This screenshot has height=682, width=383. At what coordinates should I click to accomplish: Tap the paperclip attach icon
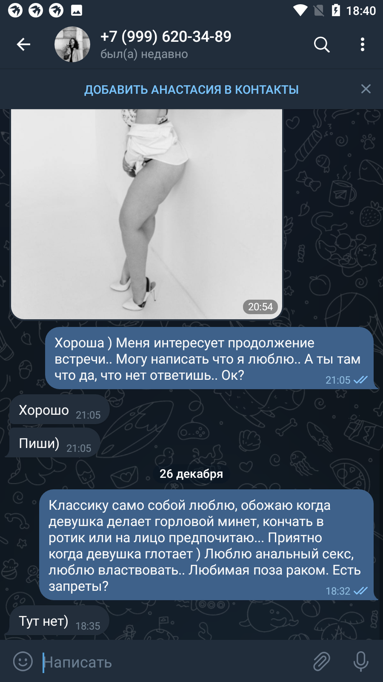pyautogui.click(x=322, y=662)
